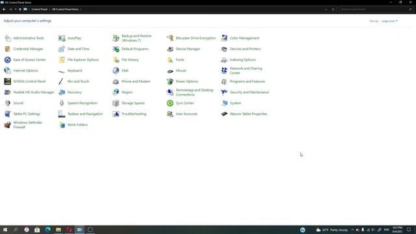Image resolution: width=416 pixels, height=234 pixels.
Task: Open Security and Maintenance icon
Action: click(224, 92)
